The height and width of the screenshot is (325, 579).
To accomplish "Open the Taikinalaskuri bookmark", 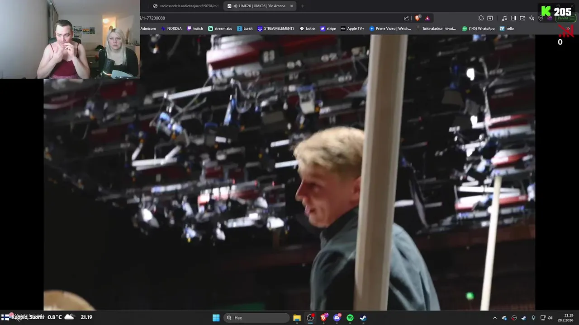I will [x=436, y=28].
